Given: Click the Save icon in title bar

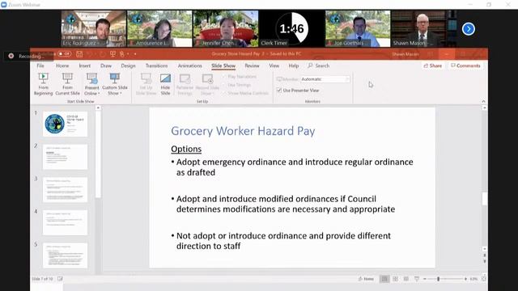Looking at the screenshot, I should pos(79,54).
